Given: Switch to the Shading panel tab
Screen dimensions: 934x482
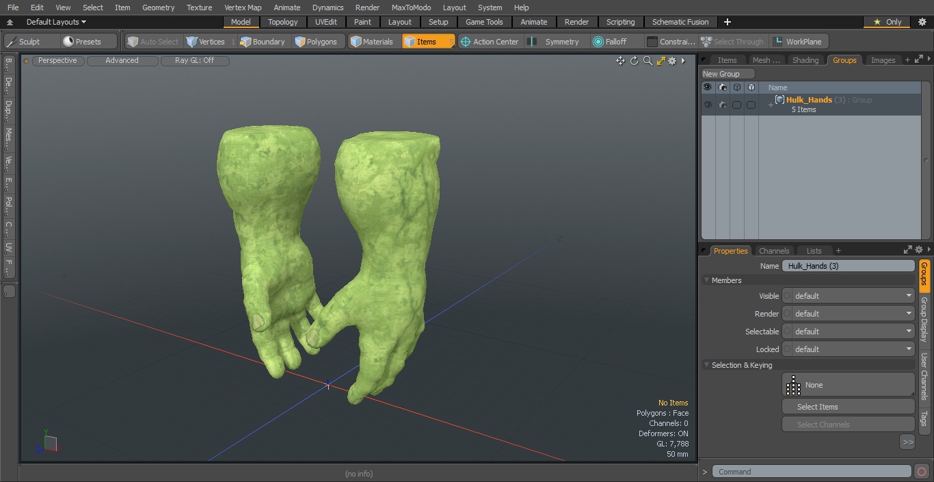Looking at the screenshot, I should [805, 60].
